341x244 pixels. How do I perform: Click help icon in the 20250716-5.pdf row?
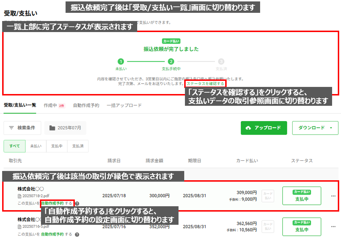(77, 234)
